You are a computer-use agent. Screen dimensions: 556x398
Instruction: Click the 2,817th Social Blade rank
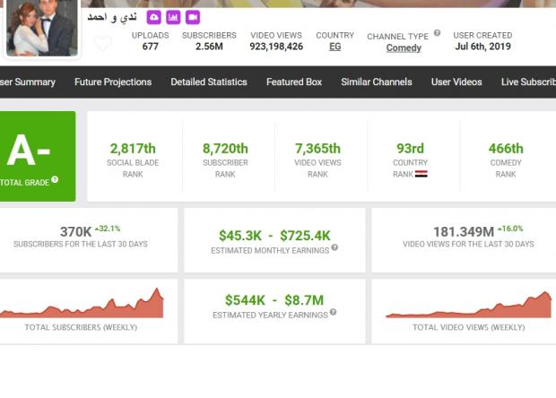(133, 149)
